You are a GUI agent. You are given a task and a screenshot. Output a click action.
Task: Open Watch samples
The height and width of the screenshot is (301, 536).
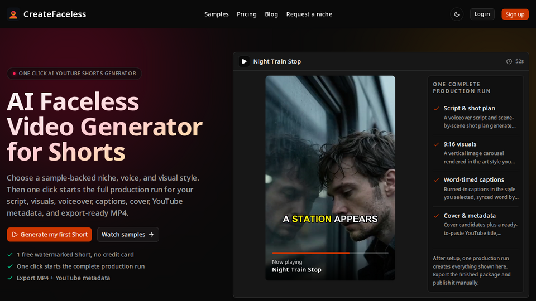[x=128, y=235]
